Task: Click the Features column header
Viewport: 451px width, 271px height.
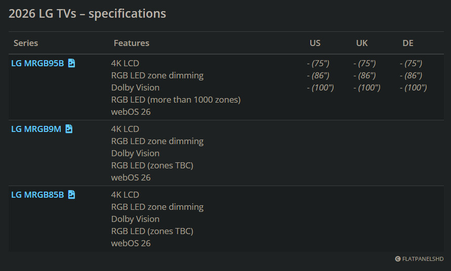Action: click(132, 43)
